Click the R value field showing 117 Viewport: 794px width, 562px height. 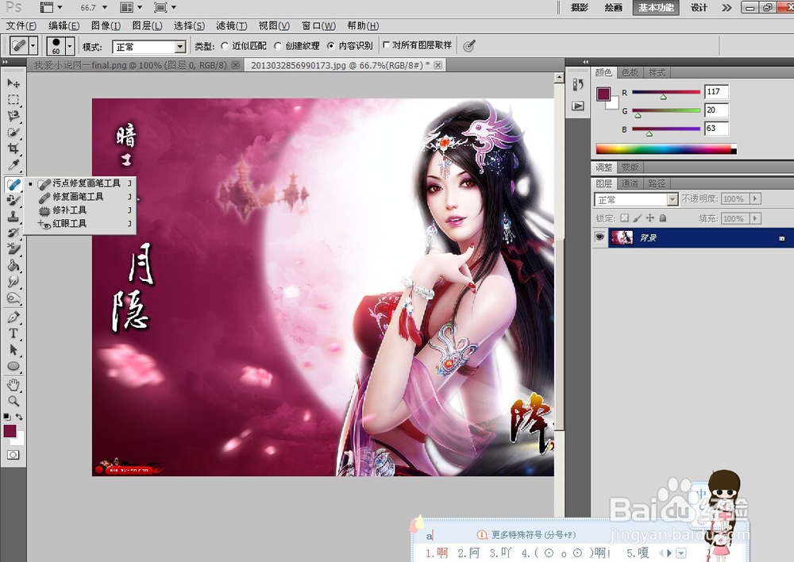point(716,91)
